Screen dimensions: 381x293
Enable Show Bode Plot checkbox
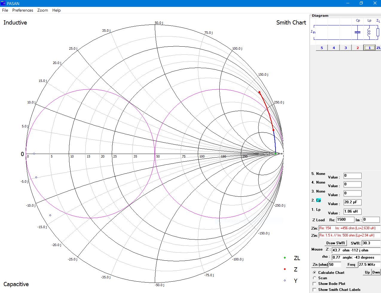[x=314, y=284]
